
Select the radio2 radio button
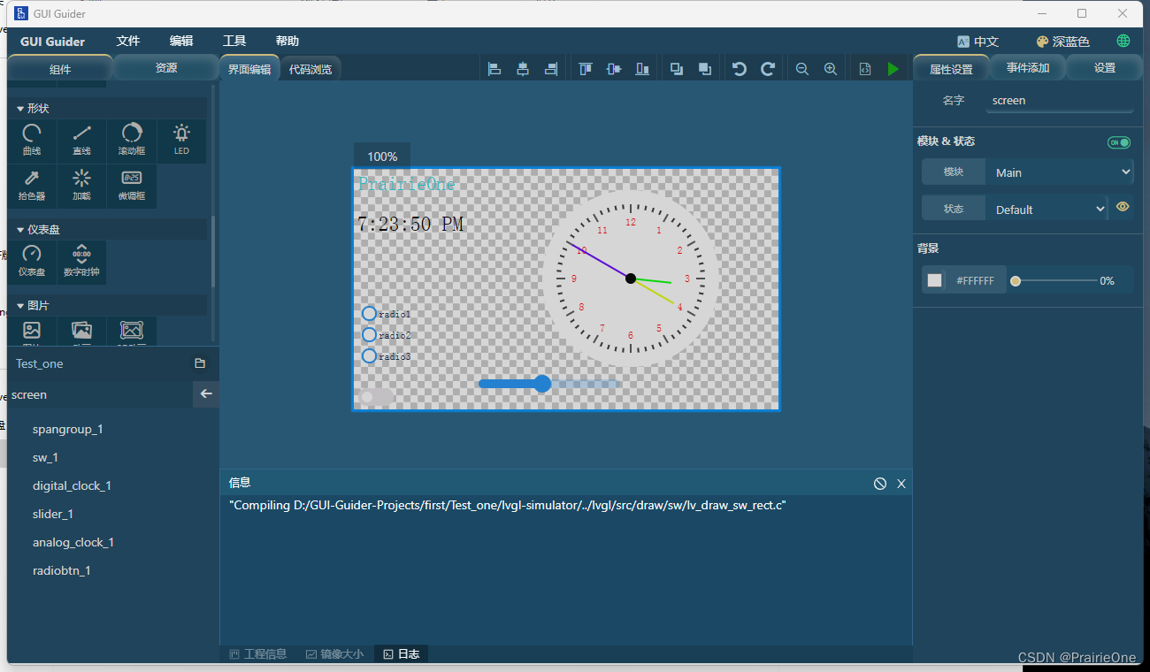point(370,335)
